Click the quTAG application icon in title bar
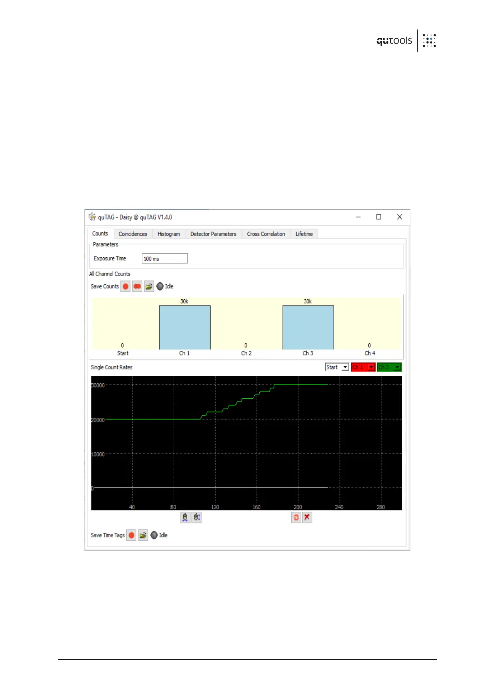The width and height of the screenshot is (495, 700). tap(92, 217)
